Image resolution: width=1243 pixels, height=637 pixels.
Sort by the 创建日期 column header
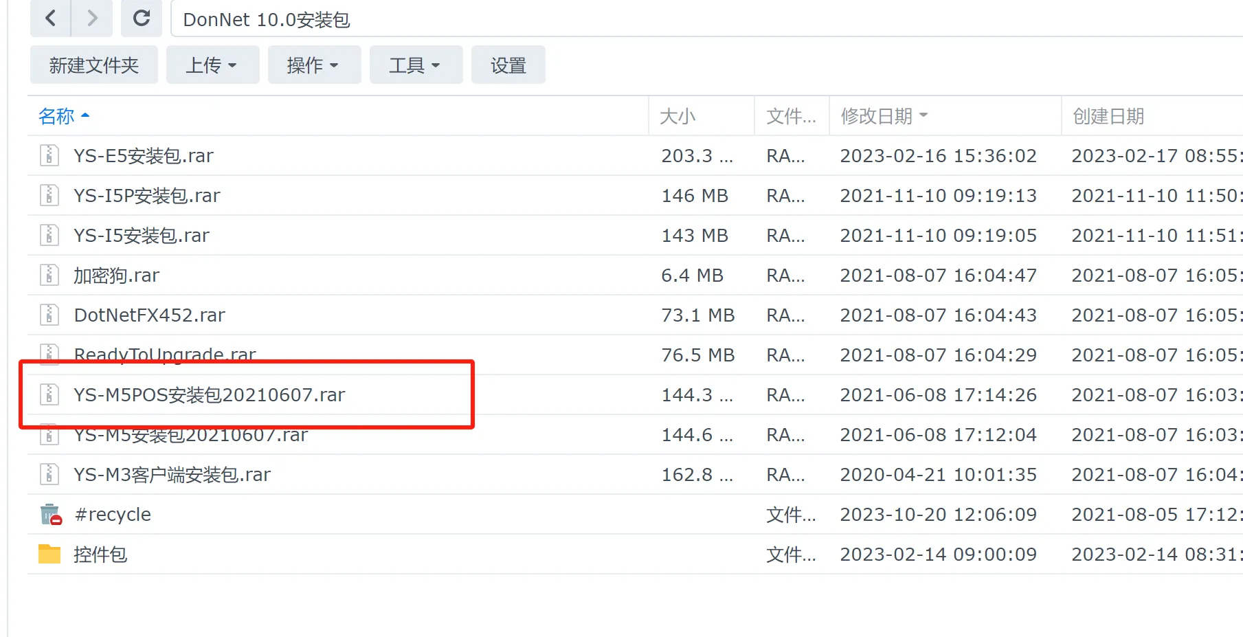pos(1108,116)
